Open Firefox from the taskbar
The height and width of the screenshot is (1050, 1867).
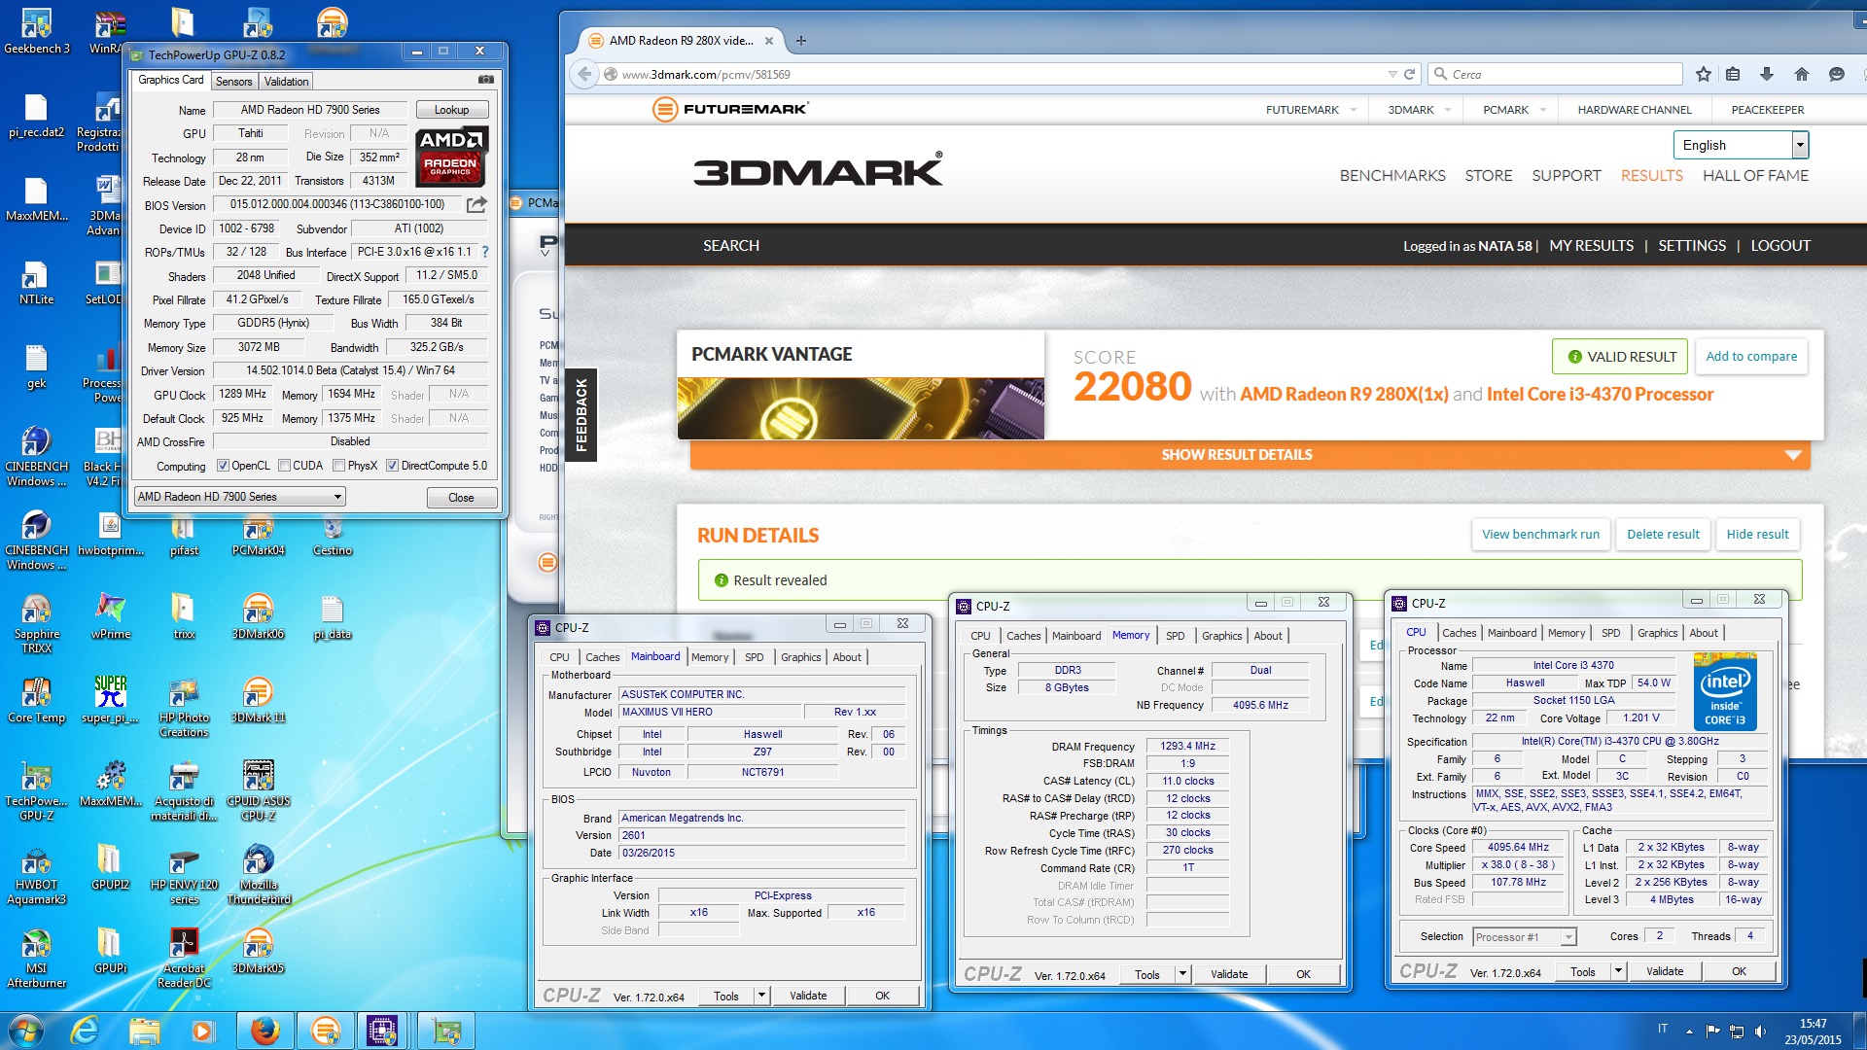(x=264, y=1031)
